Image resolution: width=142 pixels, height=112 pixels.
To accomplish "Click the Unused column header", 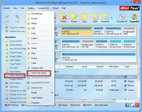I will [95, 67].
